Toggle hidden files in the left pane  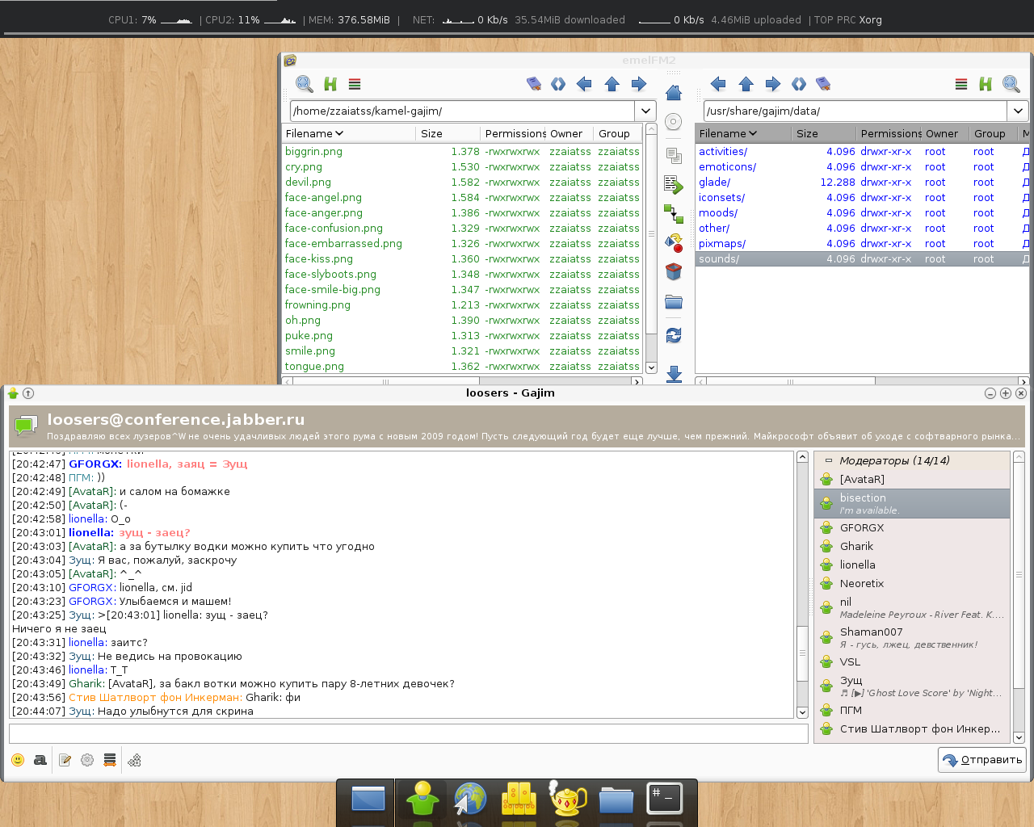(x=330, y=84)
